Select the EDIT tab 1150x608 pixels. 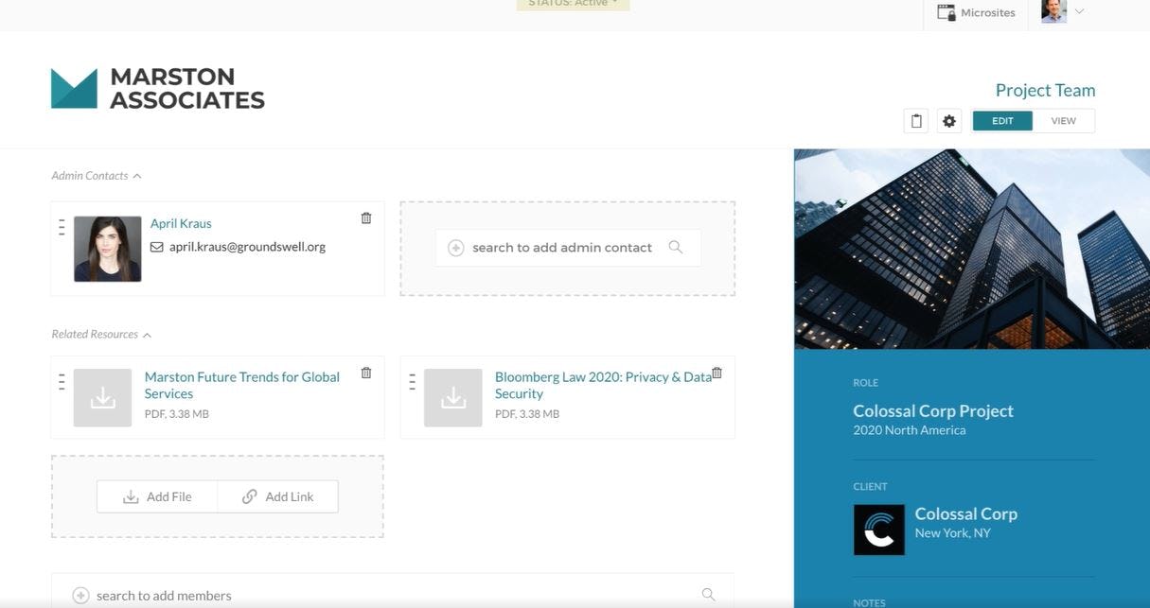[x=1003, y=120]
